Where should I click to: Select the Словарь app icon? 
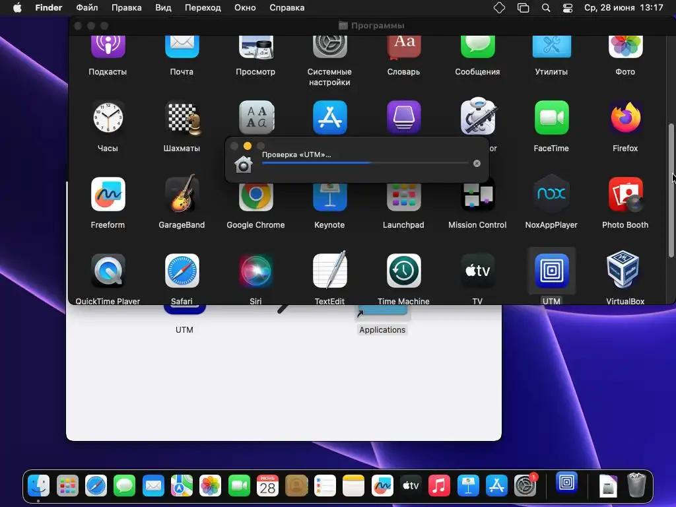404,47
